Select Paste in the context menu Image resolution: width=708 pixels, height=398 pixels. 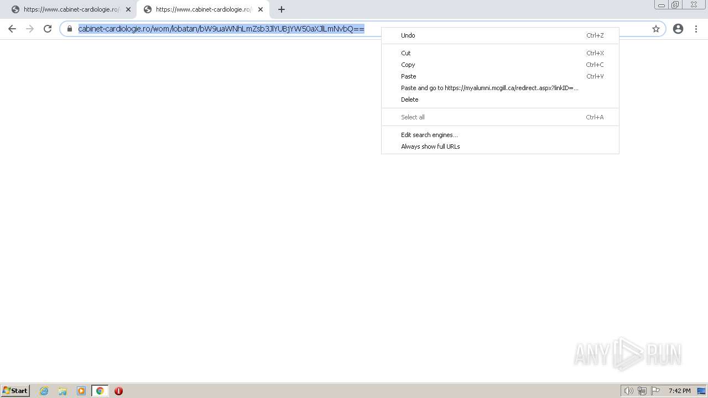coord(500,76)
